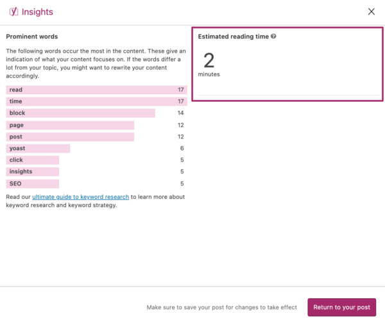Click the large 2 minutes figure
Viewport: 385px width, 327px height.
(x=209, y=61)
